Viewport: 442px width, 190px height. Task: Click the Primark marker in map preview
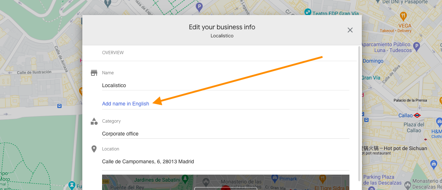point(275,178)
